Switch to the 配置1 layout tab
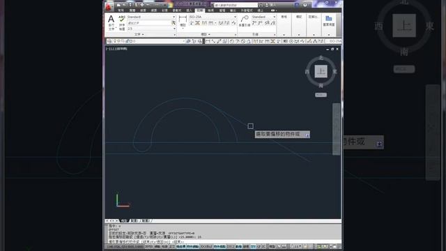The width and height of the screenshot is (446, 251). (x=134, y=221)
